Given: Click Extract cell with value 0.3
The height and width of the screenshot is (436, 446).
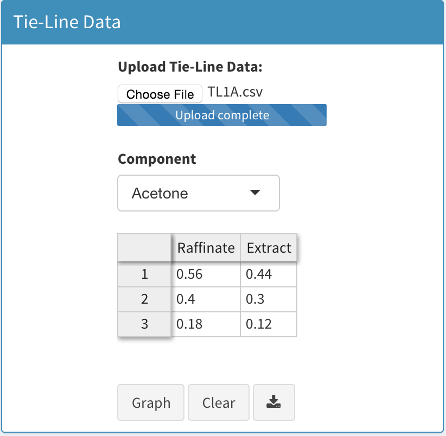Looking at the screenshot, I should click(269, 299).
